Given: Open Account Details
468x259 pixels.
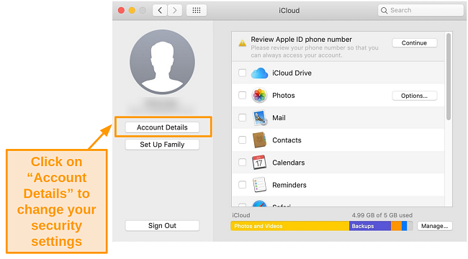Looking at the screenshot, I should click(x=162, y=127).
